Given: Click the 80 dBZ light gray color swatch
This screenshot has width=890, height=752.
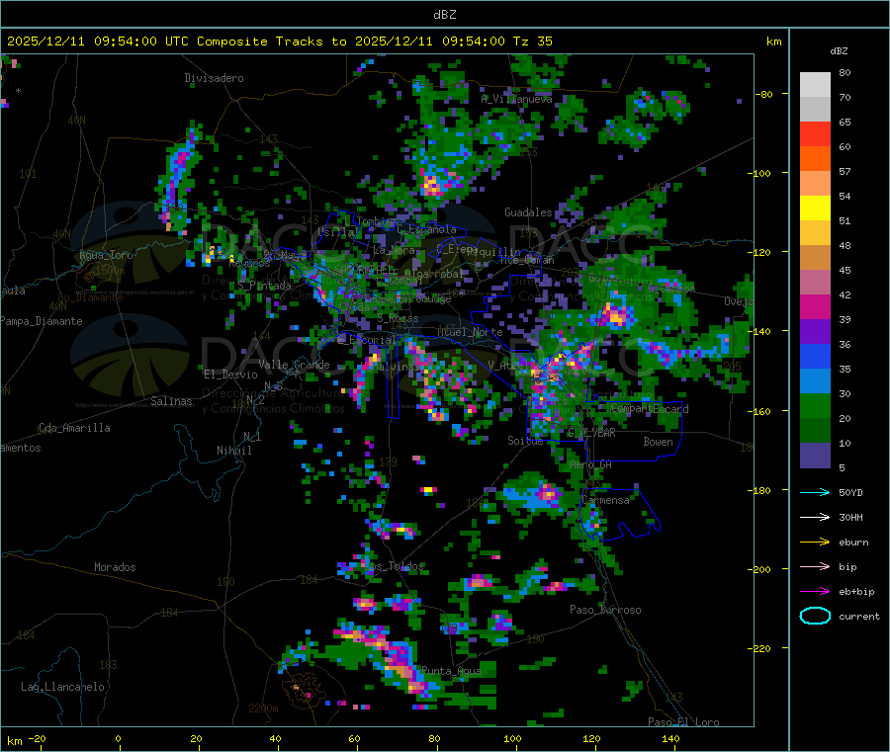Looking at the screenshot, I should tap(815, 85).
